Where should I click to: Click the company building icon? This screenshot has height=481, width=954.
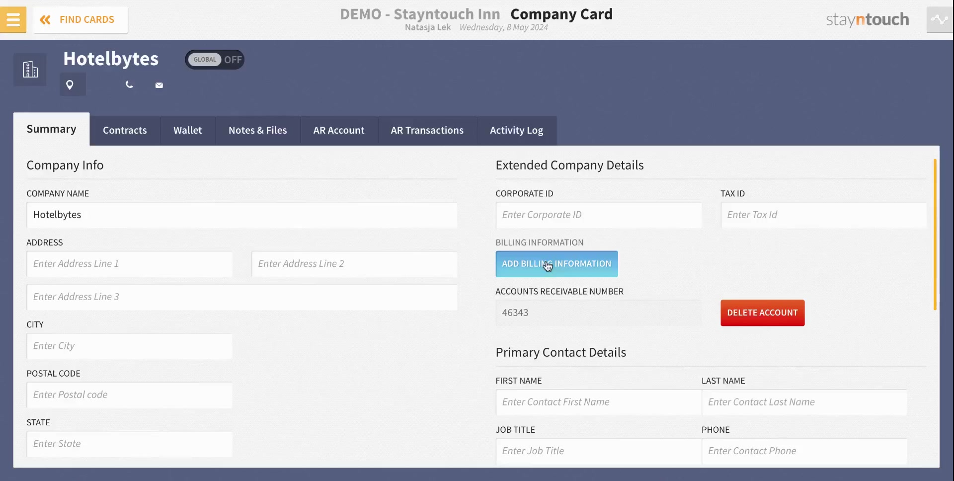[30, 70]
